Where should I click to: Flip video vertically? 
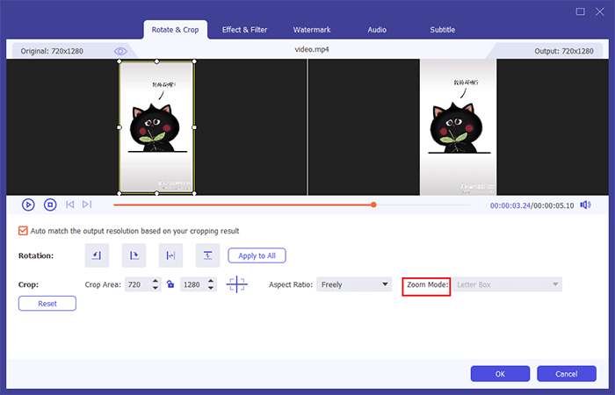pyautogui.click(x=207, y=255)
